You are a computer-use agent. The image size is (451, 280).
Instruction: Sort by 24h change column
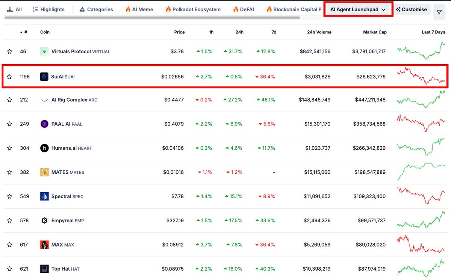239,32
